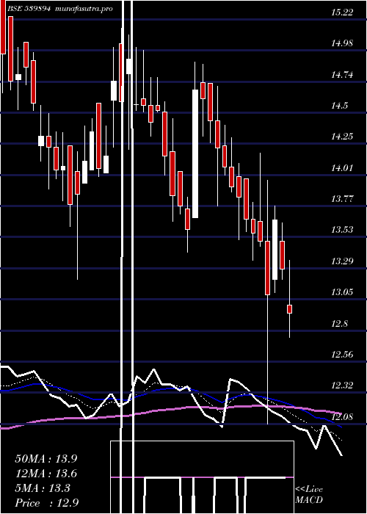Click the BSE 539894 ticker label
This screenshot has width=367, height=514.
click(x=29, y=9)
